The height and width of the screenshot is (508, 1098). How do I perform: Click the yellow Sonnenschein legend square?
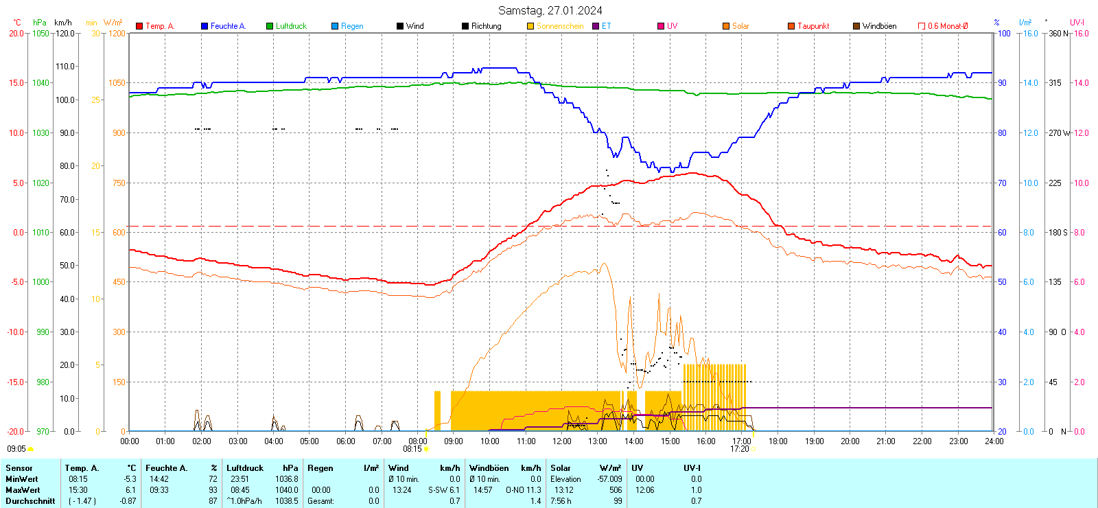coord(530,26)
